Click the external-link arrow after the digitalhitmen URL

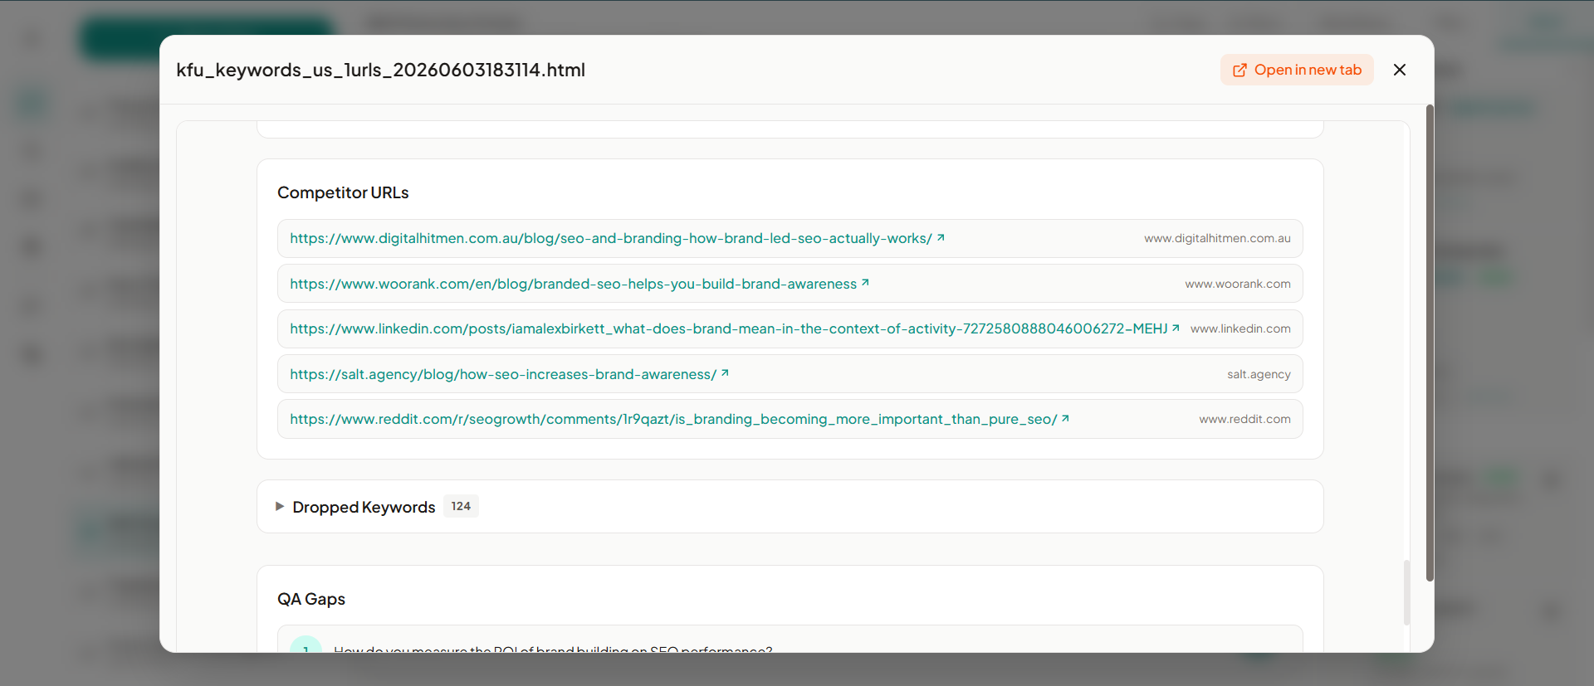(x=941, y=238)
